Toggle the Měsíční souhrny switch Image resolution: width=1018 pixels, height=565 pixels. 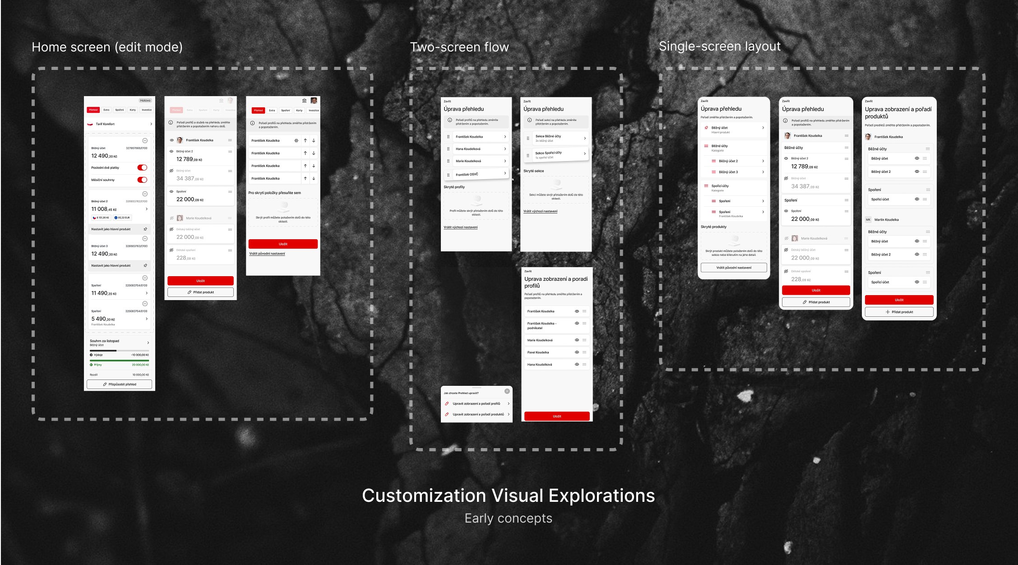coord(142,180)
